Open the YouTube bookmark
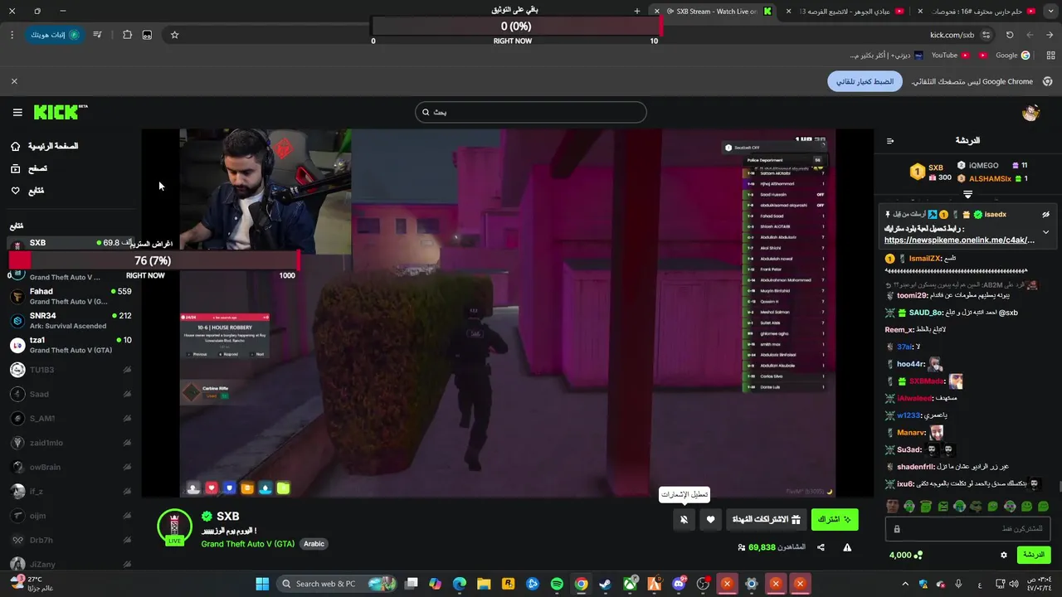The width and height of the screenshot is (1062, 597). click(x=950, y=56)
